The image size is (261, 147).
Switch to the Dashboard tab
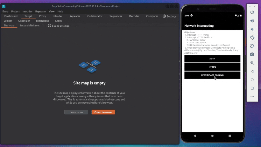(x=11, y=16)
